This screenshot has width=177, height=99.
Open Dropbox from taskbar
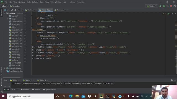pyautogui.click(x=89, y=96)
